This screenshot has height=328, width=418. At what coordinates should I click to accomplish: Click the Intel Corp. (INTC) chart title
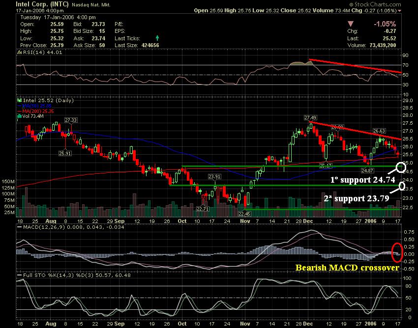[x=42, y=4]
